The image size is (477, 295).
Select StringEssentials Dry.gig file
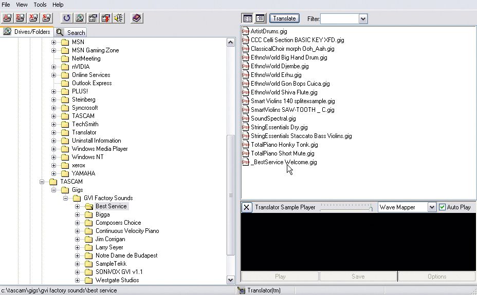[x=279, y=127]
